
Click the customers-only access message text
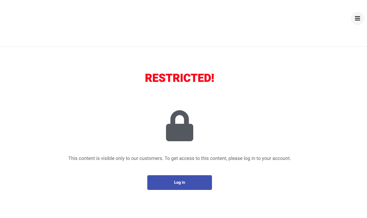pos(180,158)
